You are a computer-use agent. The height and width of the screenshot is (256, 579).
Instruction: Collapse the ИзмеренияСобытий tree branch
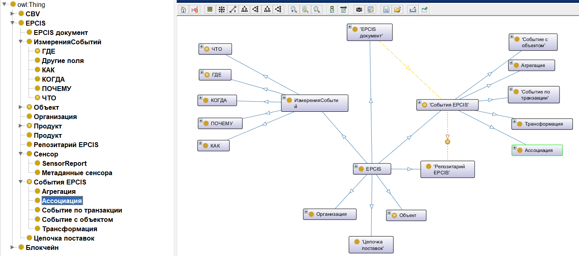pyautogui.click(x=21, y=42)
